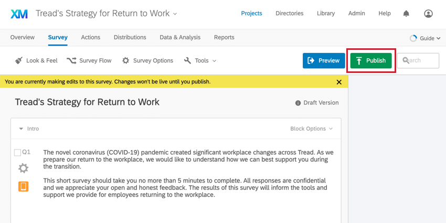Collapse the Intro block
446x223 pixels.
tap(21, 129)
